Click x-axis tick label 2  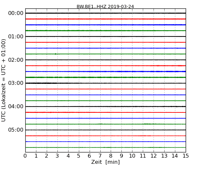click(x=46, y=156)
